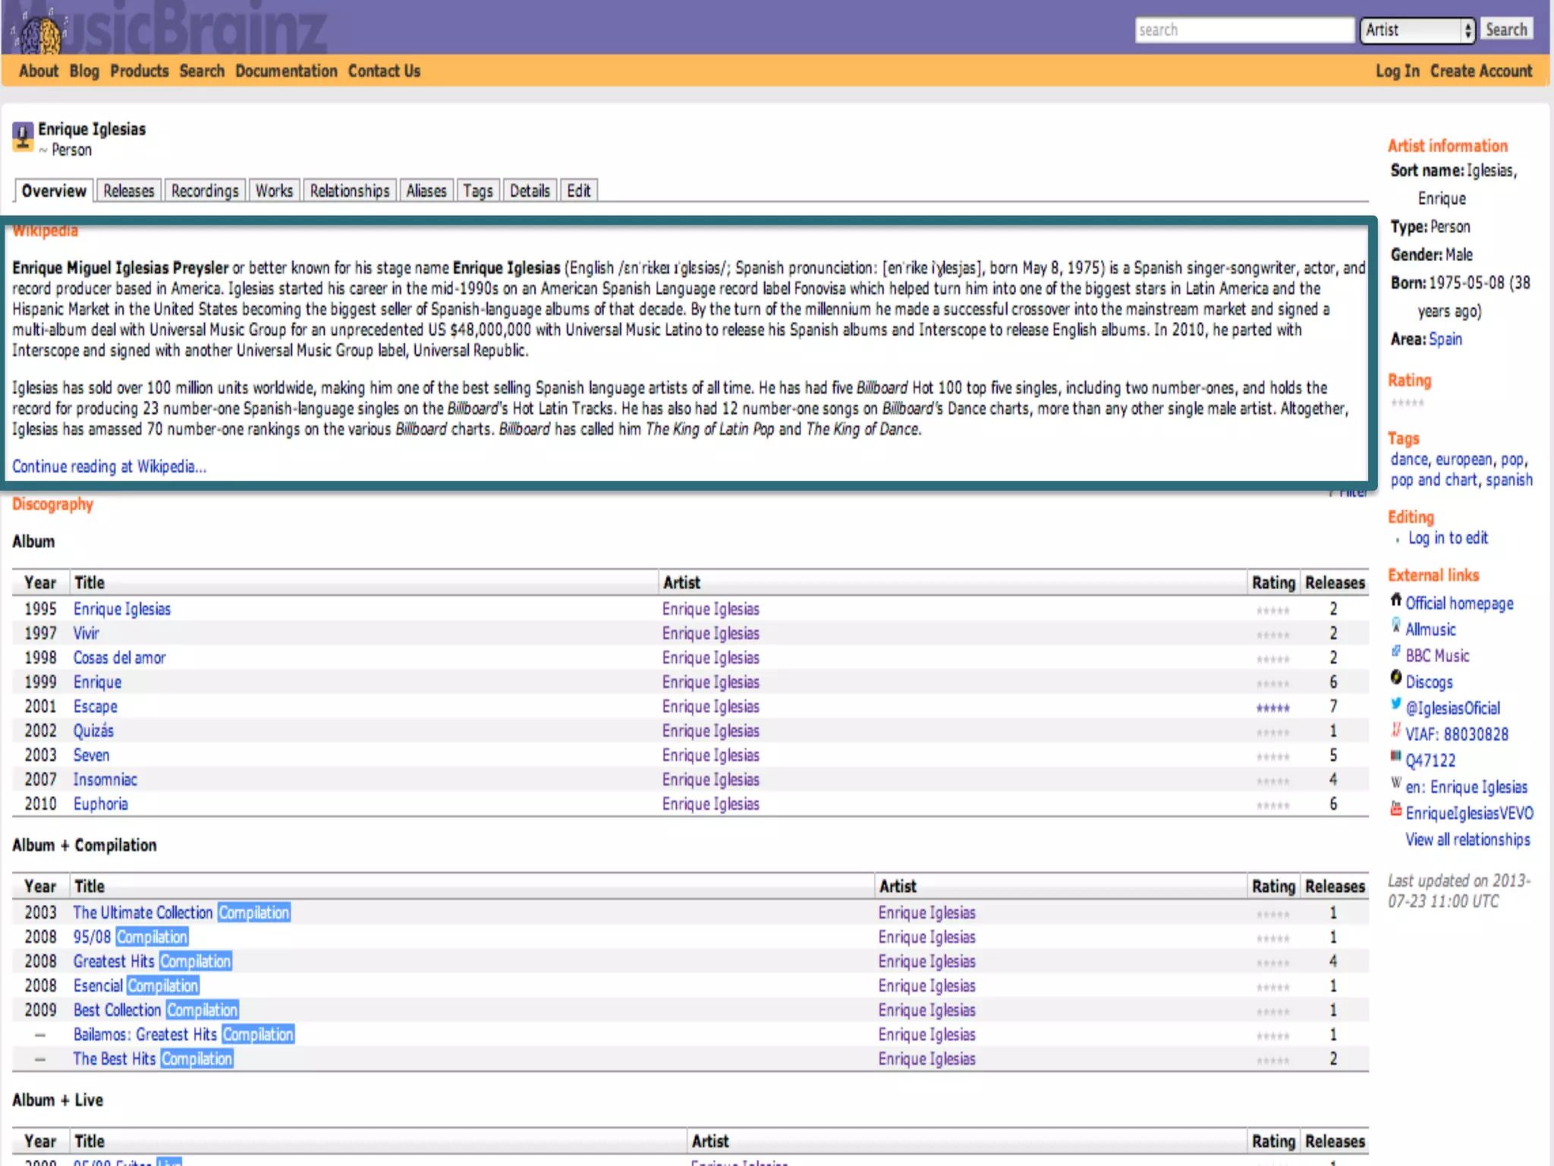This screenshot has width=1554, height=1166.
Task: Select the Aliases tab
Action: [426, 191]
